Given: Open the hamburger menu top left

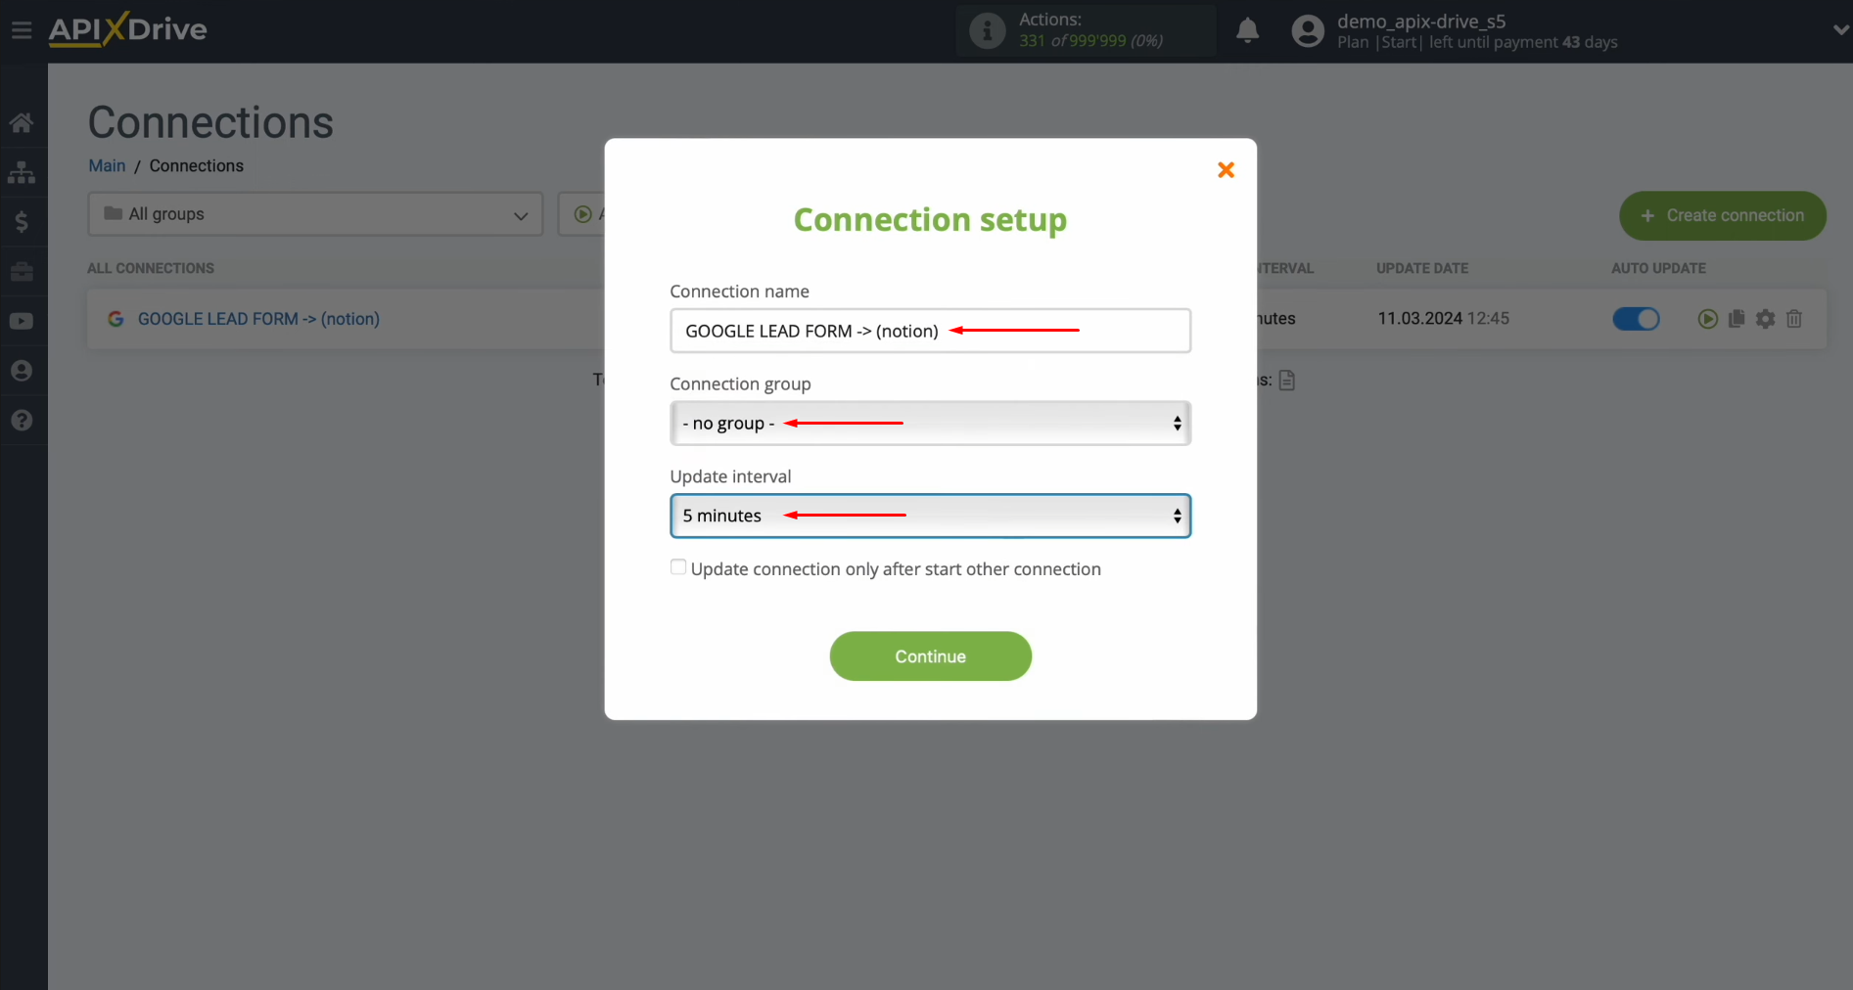Looking at the screenshot, I should tap(22, 29).
